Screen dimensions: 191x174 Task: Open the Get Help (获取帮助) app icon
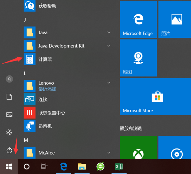tap(30, 6)
